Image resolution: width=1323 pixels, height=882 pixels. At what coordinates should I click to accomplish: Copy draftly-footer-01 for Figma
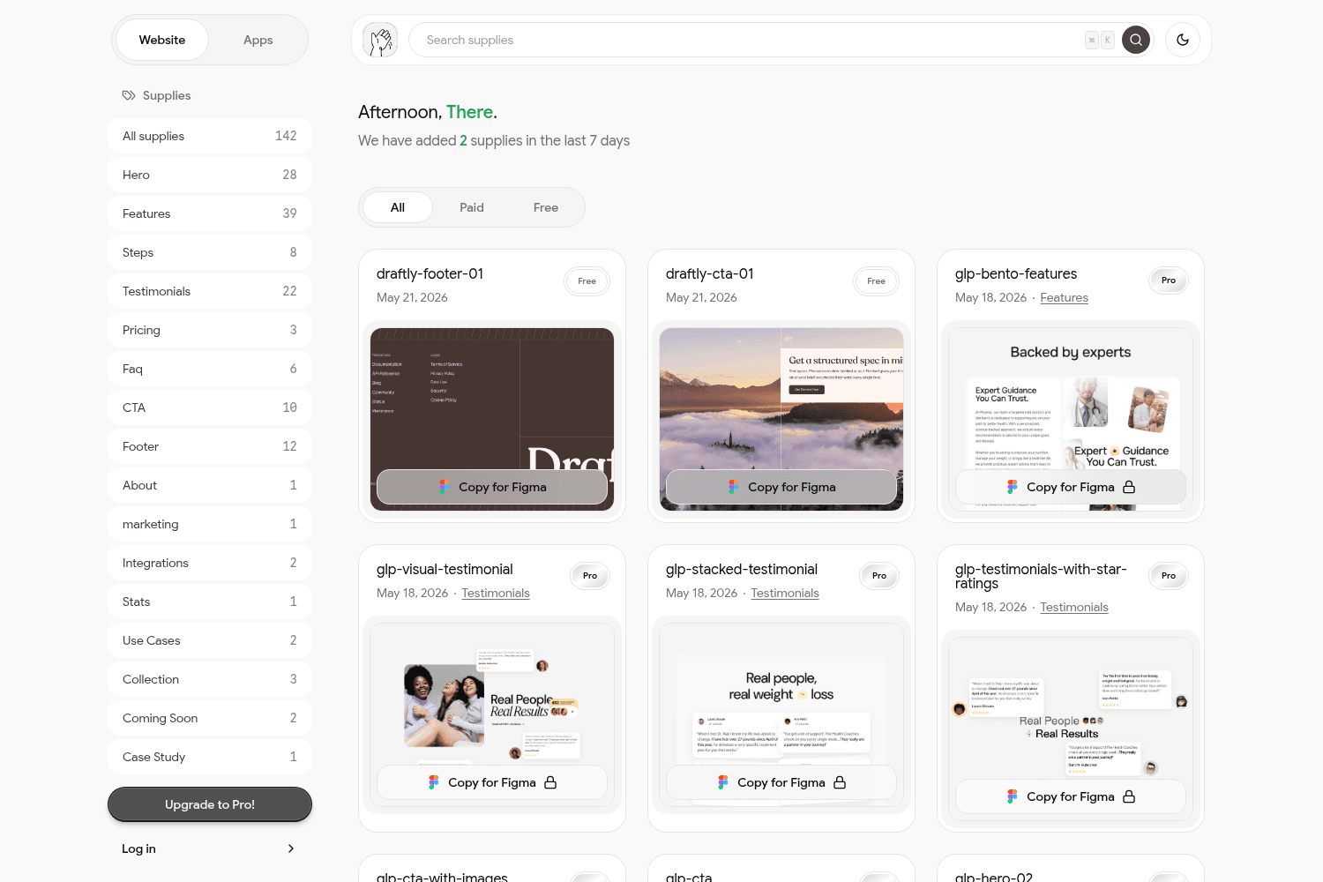492,487
